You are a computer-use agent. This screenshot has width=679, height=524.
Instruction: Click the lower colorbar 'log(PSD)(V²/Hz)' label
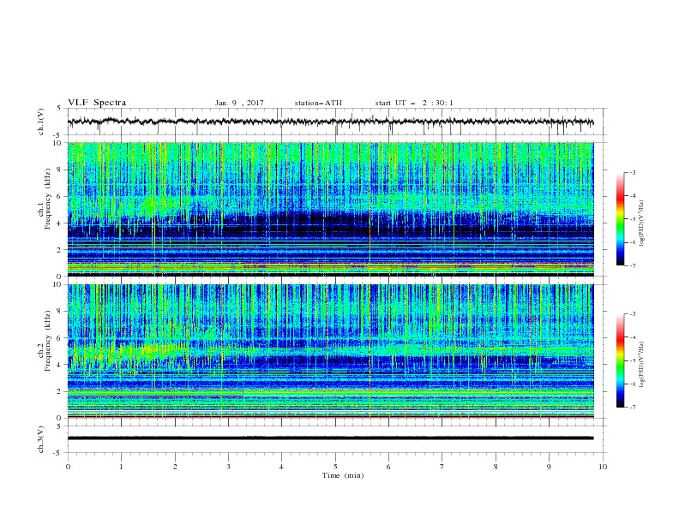click(642, 364)
